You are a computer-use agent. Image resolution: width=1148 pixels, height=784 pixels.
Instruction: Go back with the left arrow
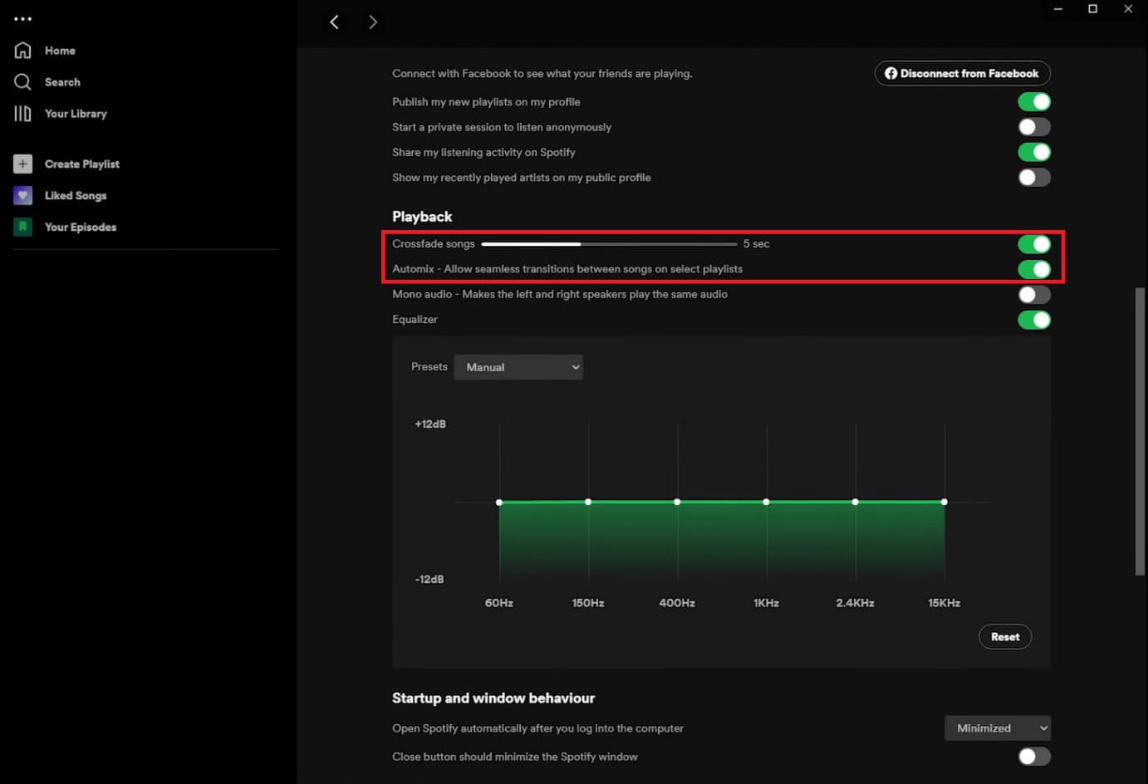pos(334,22)
